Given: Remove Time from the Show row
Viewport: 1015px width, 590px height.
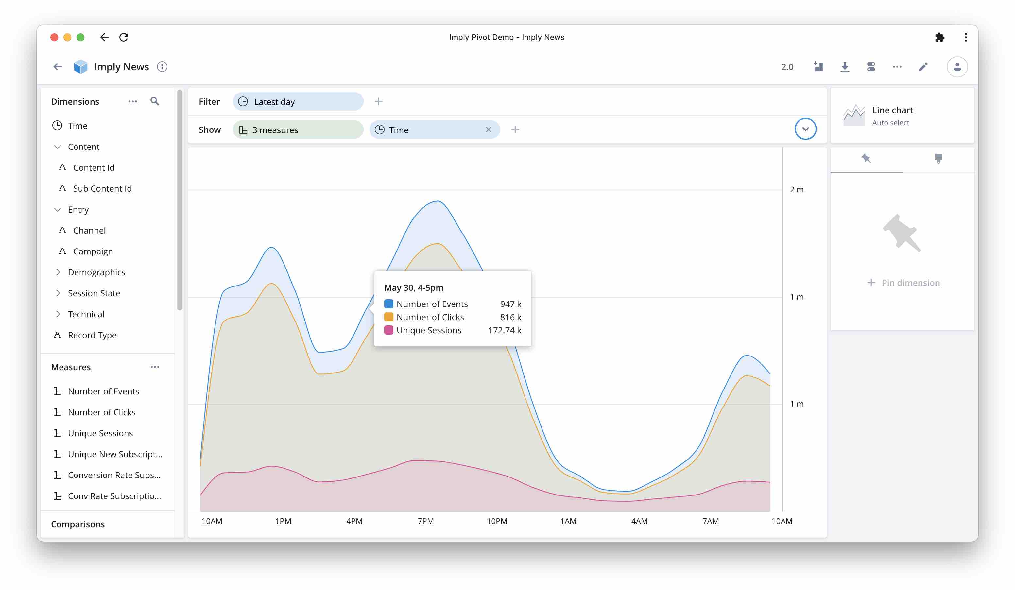Looking at the screenshot, I should (x=489, y=129).
